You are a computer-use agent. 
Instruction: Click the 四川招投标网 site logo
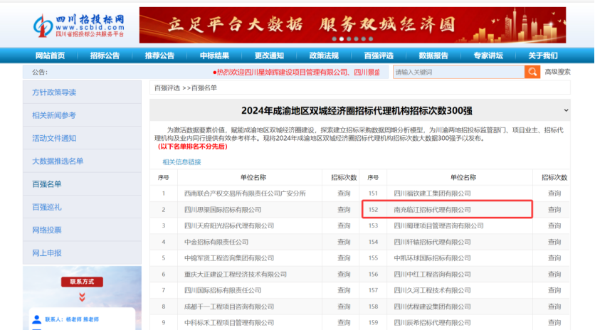click(78, 25)
